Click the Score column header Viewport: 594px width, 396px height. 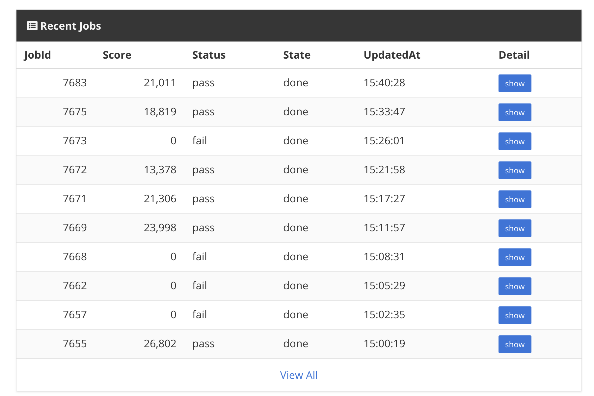click(117, 55)
